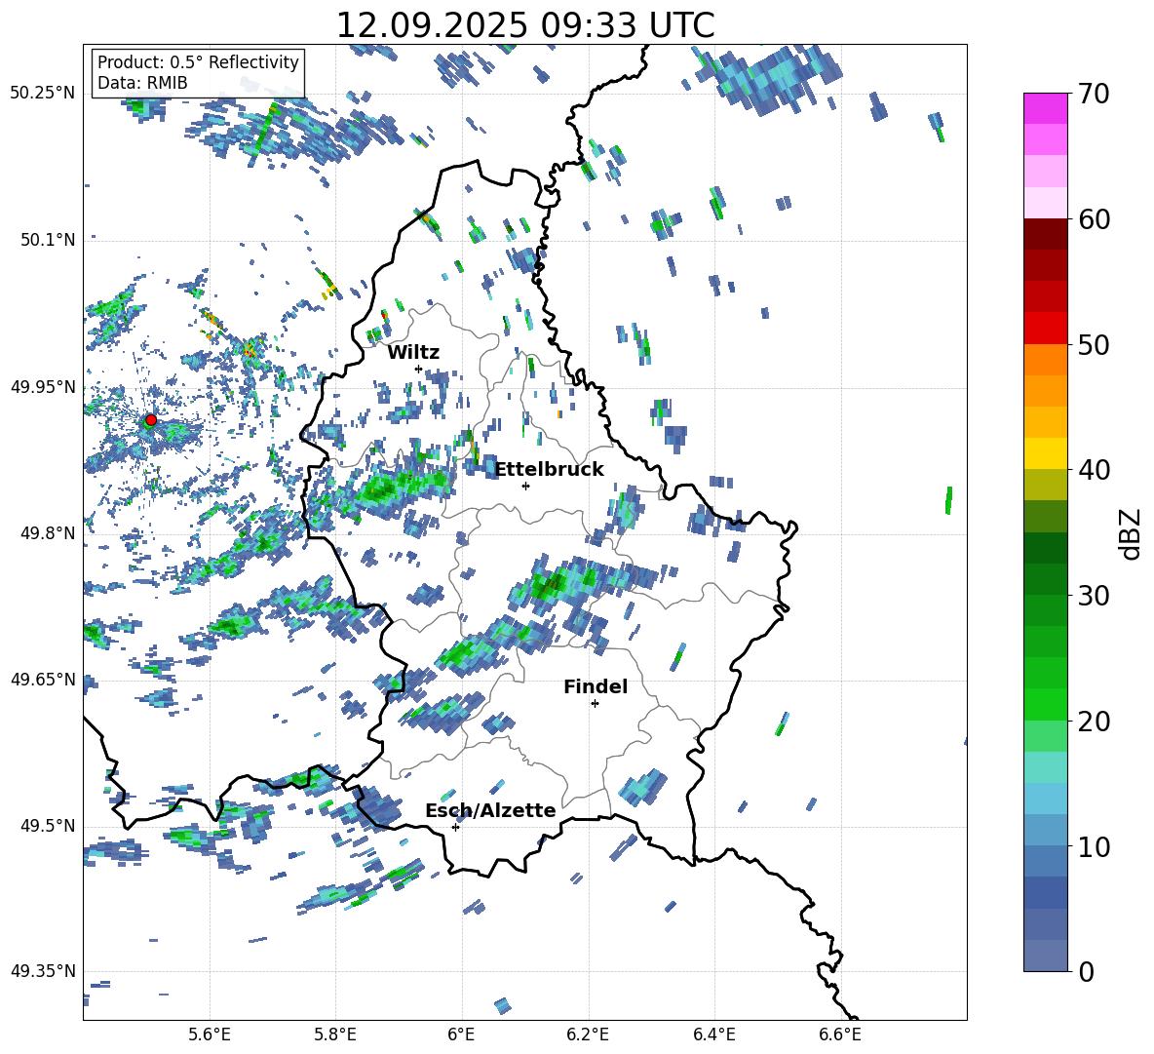Select the Ettelbruck station cross marker
Screen dimensions: 1154x1054
[525, 486]
